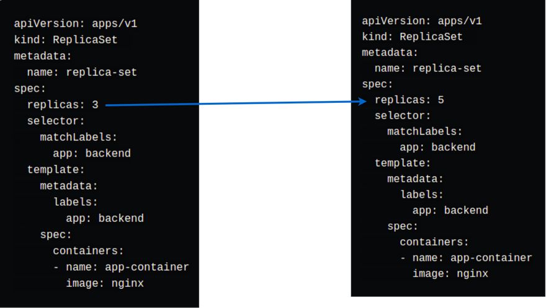Click "template:" in the right YAML
546x308 pixels.
pos(403,163)
